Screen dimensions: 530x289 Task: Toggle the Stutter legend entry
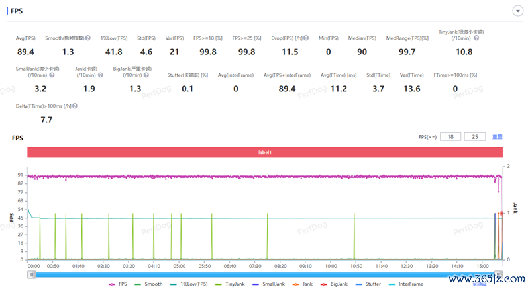368,284
